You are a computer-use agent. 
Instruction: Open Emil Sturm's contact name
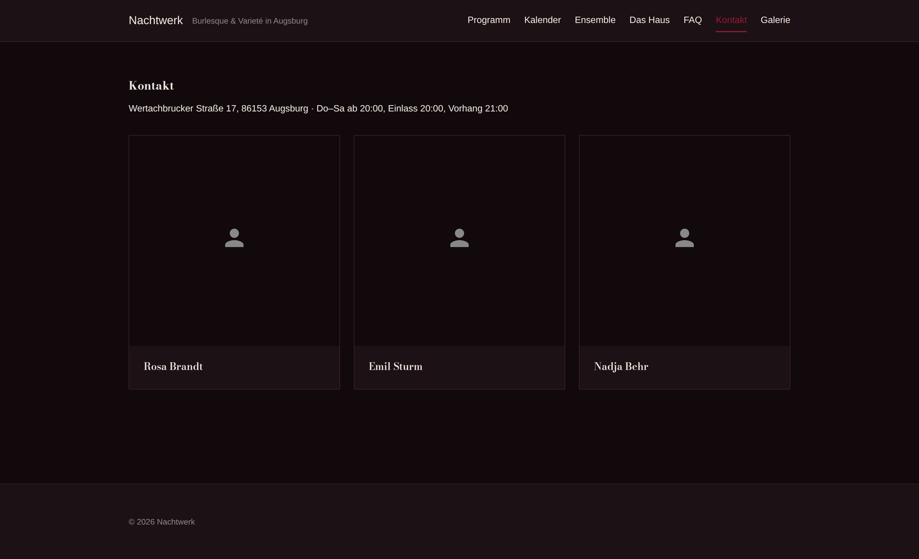[x=395, y=367]
